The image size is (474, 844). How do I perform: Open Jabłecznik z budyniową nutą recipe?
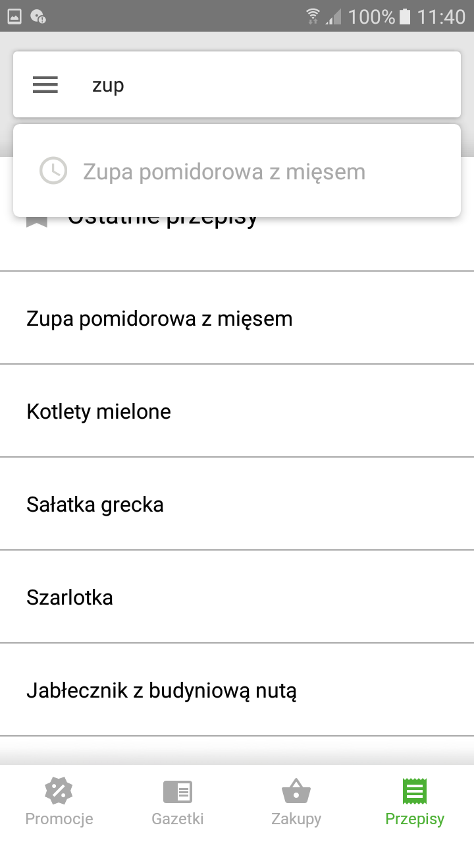click(161, 690)
